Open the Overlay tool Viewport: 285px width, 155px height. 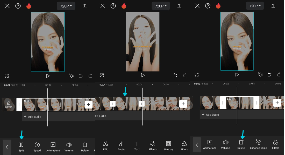[x=168, y=146]
